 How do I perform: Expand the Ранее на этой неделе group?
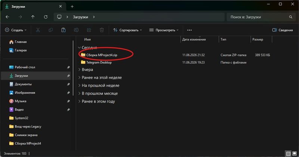(79, 78)
